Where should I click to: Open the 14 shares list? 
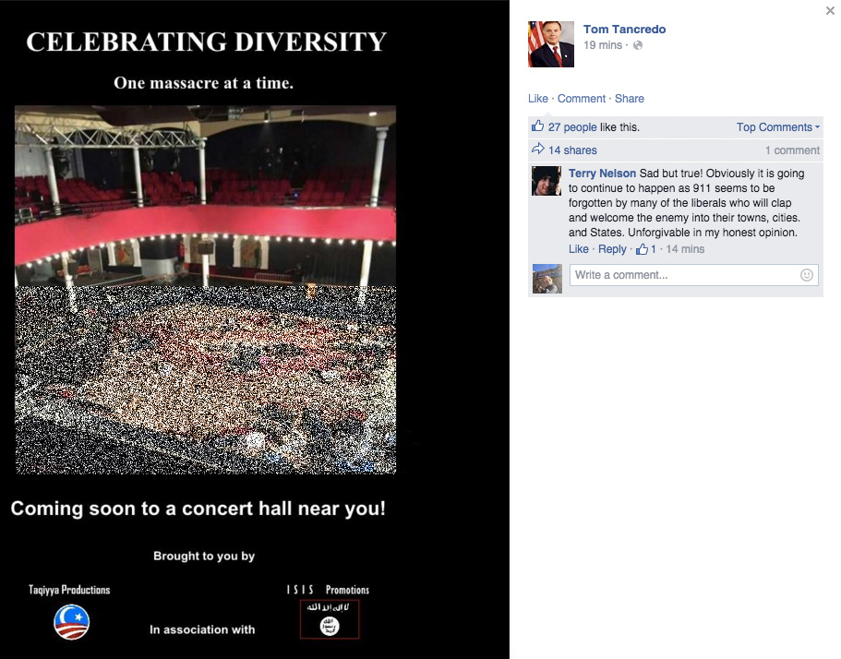(x=572, y=150)
